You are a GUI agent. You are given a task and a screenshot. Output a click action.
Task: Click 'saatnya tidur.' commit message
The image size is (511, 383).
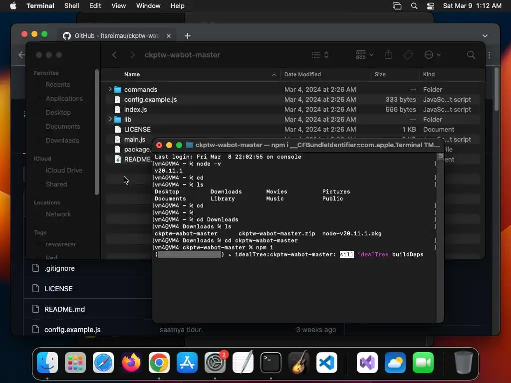[181, 330]
